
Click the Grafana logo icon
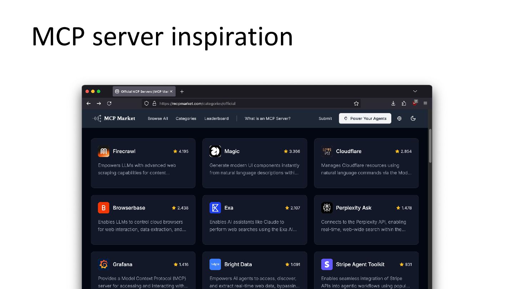pyautogui.click(x=104, y=264)
